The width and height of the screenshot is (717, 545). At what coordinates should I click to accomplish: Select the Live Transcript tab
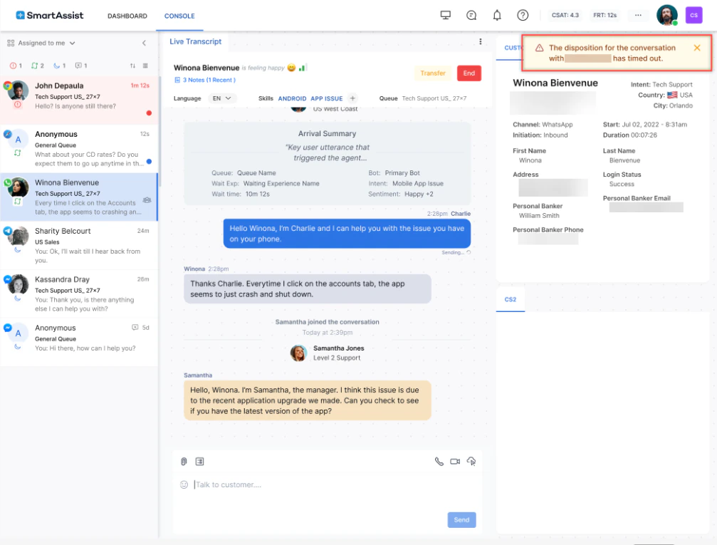point(195,41)
